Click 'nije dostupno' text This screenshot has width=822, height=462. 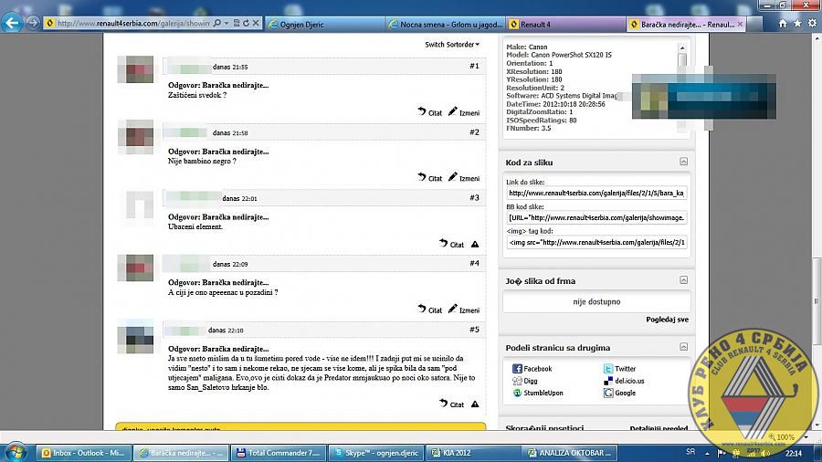click(x=596, y=301)
